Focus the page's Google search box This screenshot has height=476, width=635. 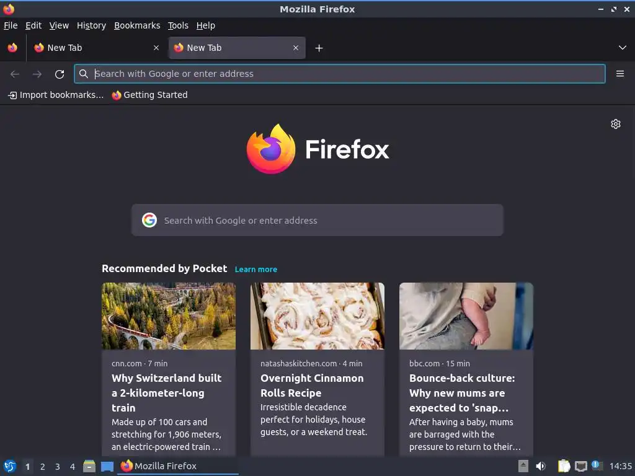[317, 220]
